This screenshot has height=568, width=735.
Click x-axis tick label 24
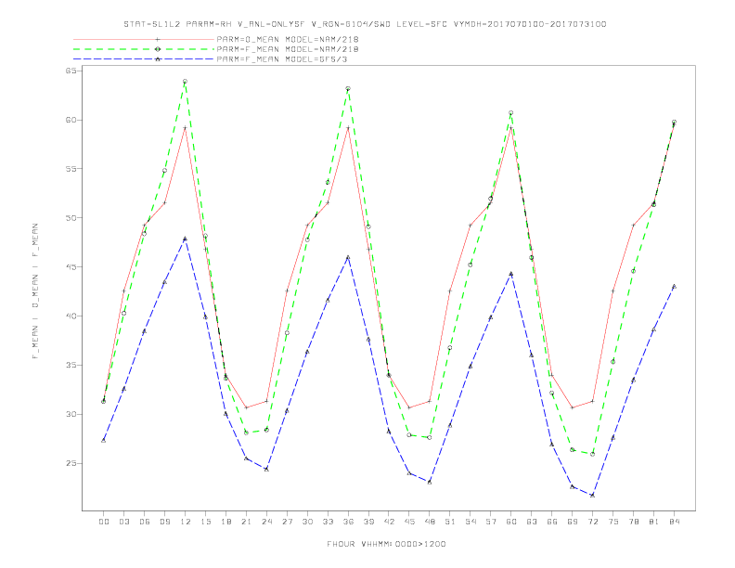(266, 522)
